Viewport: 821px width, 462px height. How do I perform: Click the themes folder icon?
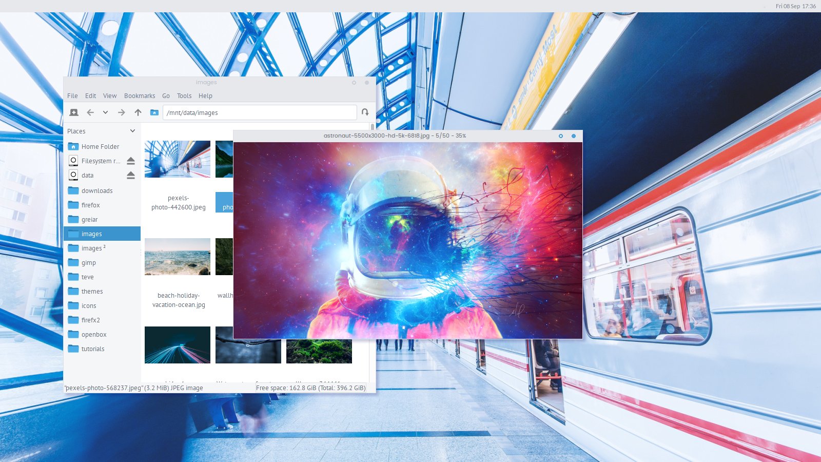pos(73,291)
